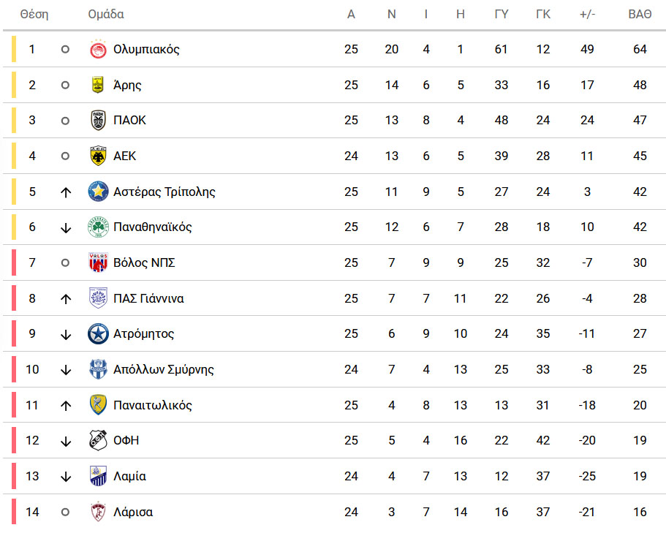Click the red position marker for rank 14

pyautogui.click(x=14, y=511)
